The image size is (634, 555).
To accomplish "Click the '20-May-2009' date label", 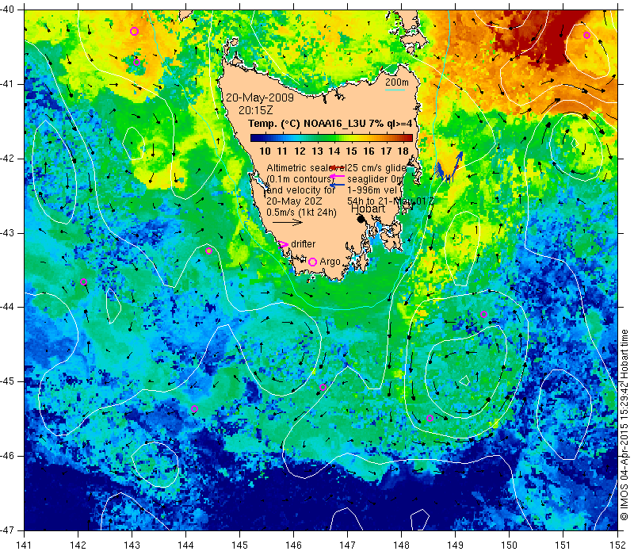I will 260,98.
